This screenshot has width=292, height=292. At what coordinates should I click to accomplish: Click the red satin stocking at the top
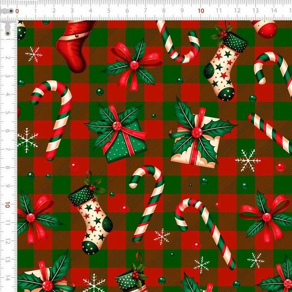74,43
